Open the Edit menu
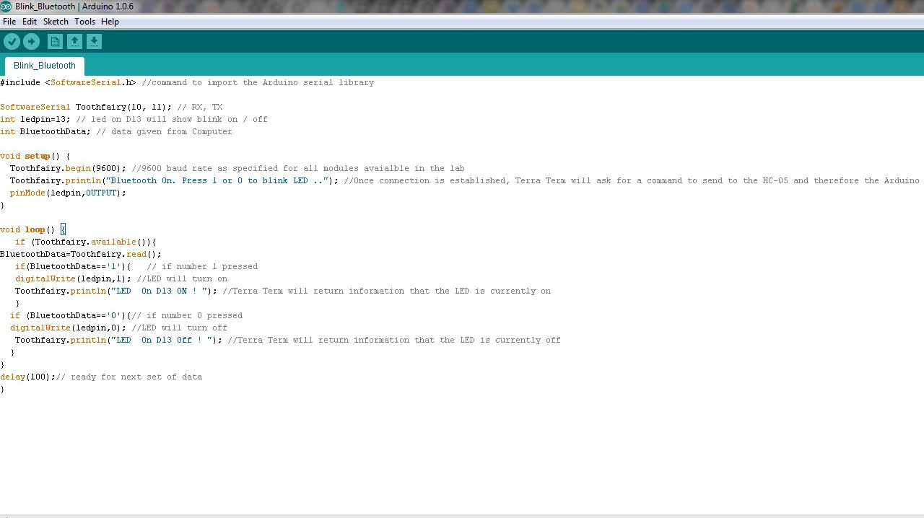The width and height of the screenshot is (924, 518). [30, 22]
